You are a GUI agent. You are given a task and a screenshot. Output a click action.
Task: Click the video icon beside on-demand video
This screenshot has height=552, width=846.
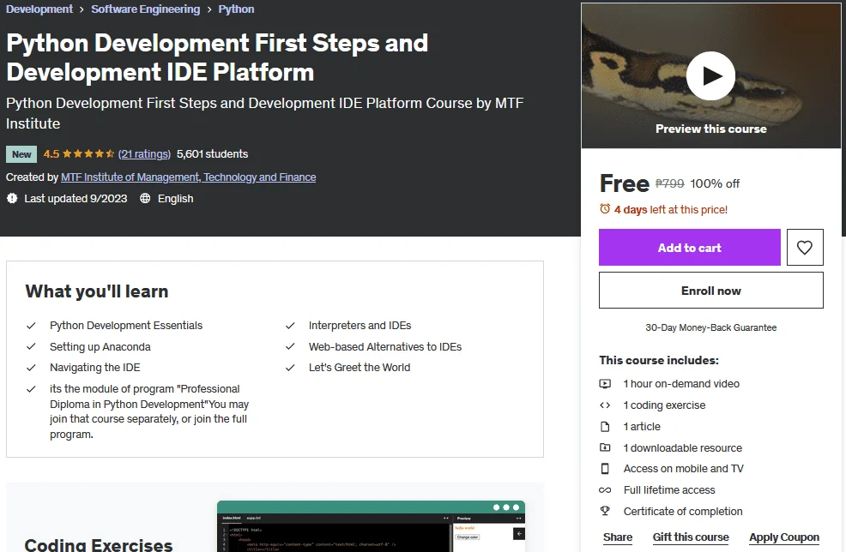tap(605, 384)
